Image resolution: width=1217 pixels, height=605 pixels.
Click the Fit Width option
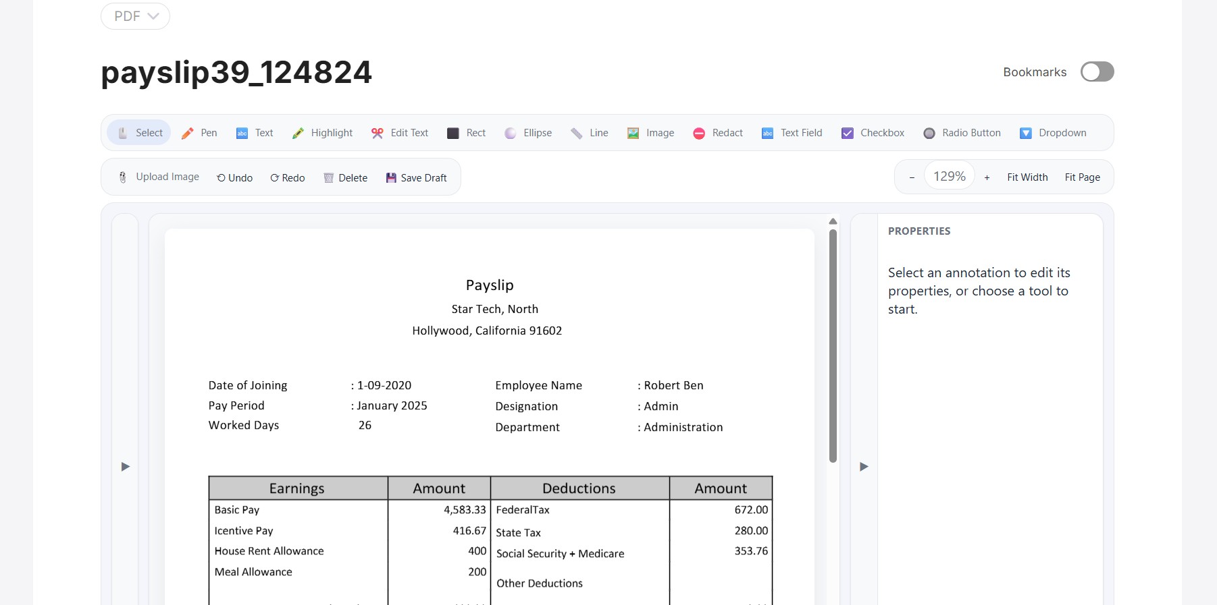(1027, 177)
